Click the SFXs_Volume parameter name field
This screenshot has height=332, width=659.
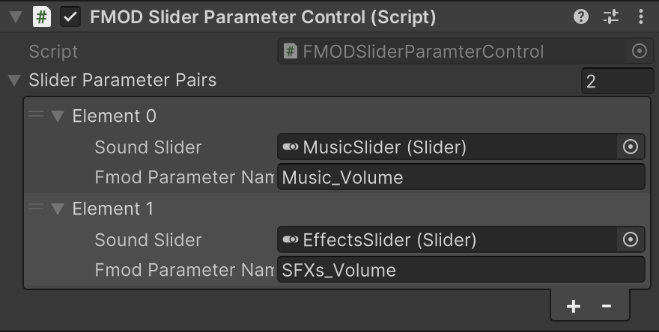click(x=461, y=270)
